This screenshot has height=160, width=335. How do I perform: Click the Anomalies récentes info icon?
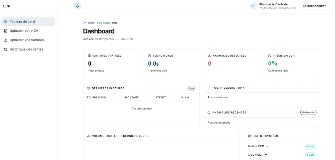(x=209, y=112)
